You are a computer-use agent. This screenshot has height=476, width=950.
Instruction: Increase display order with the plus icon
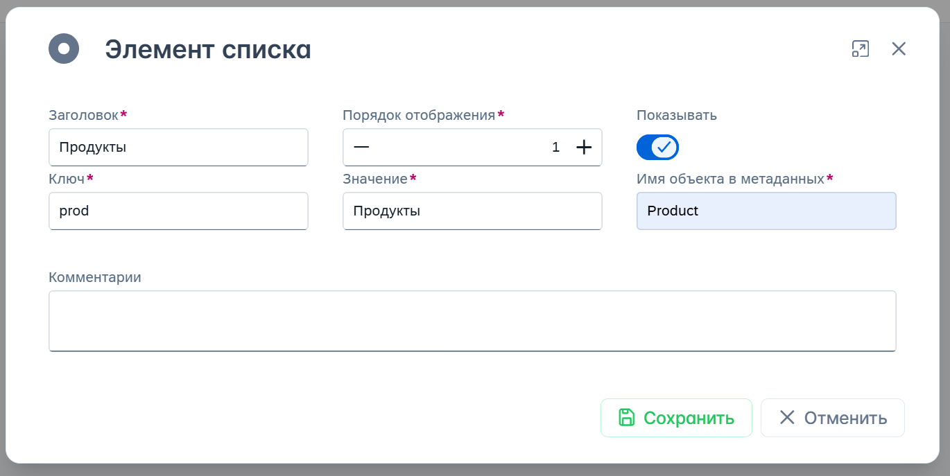tap(584, 147)
